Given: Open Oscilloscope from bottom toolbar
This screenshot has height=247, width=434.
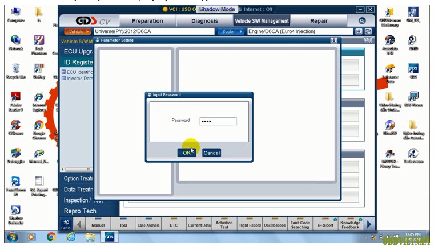Looking at the screenshot, I should coord(275,224).
